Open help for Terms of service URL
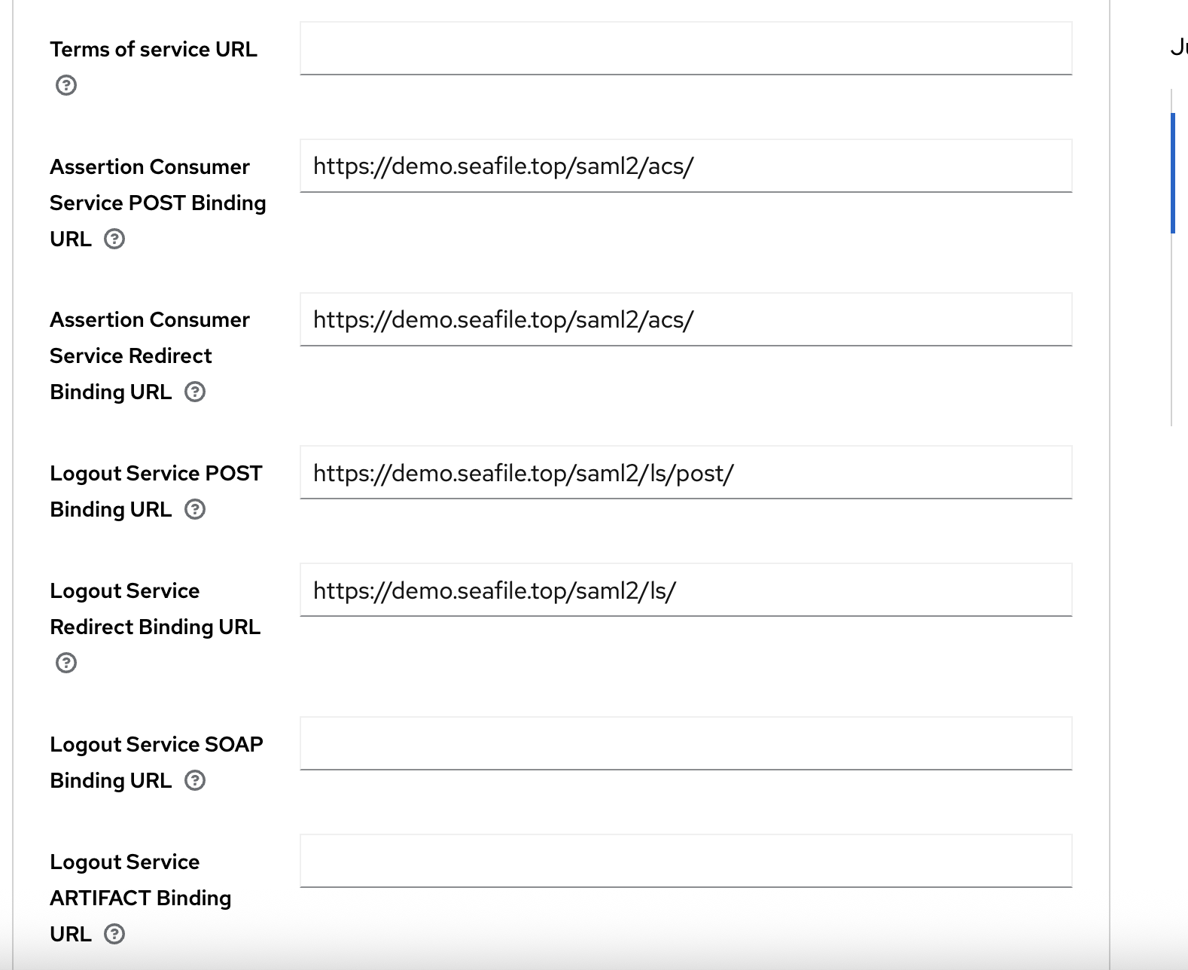 pyautogui.click(x=66, y=85)
